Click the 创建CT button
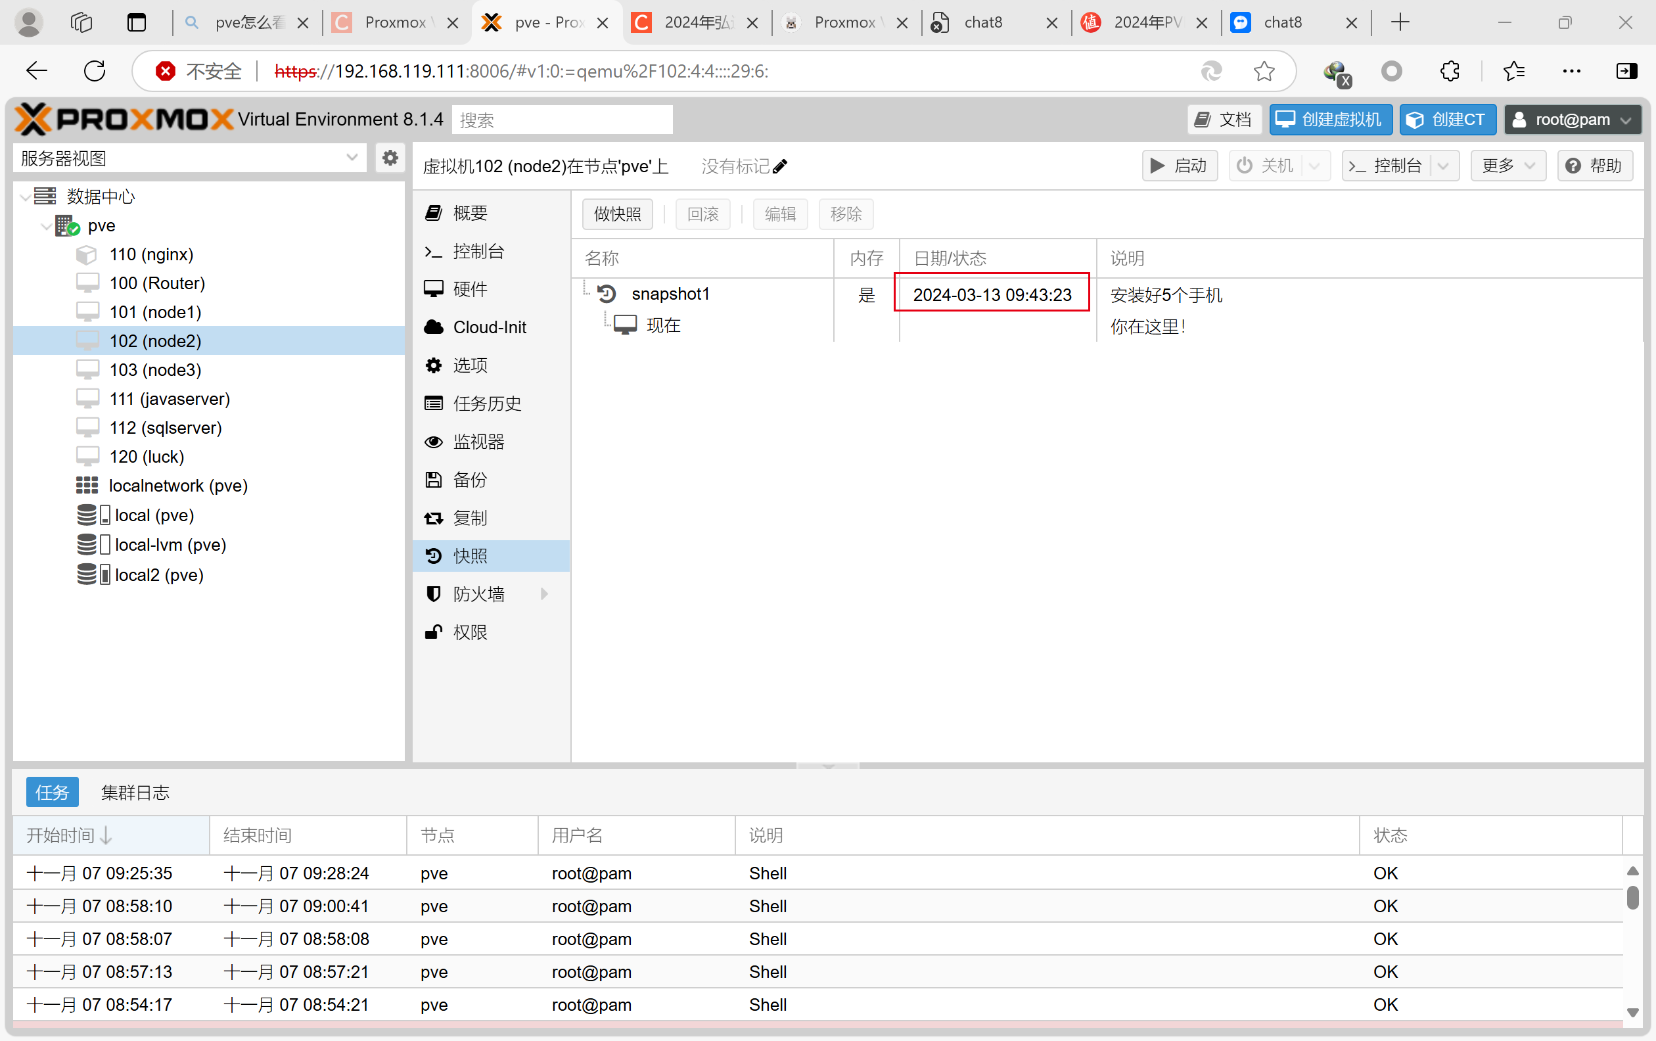The width and height of the screenshot is (1656, 1041). (x=1448, y=120)
